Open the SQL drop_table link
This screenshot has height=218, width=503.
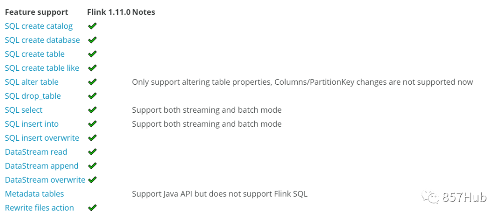33,96
